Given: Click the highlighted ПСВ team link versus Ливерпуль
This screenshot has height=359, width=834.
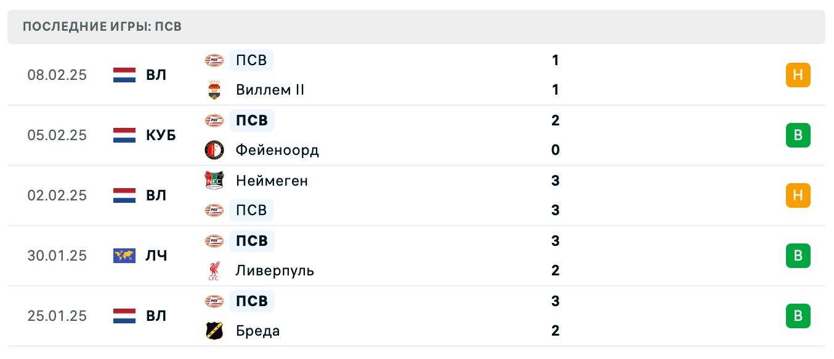Looking at the screenshot, I should (251, 241).
